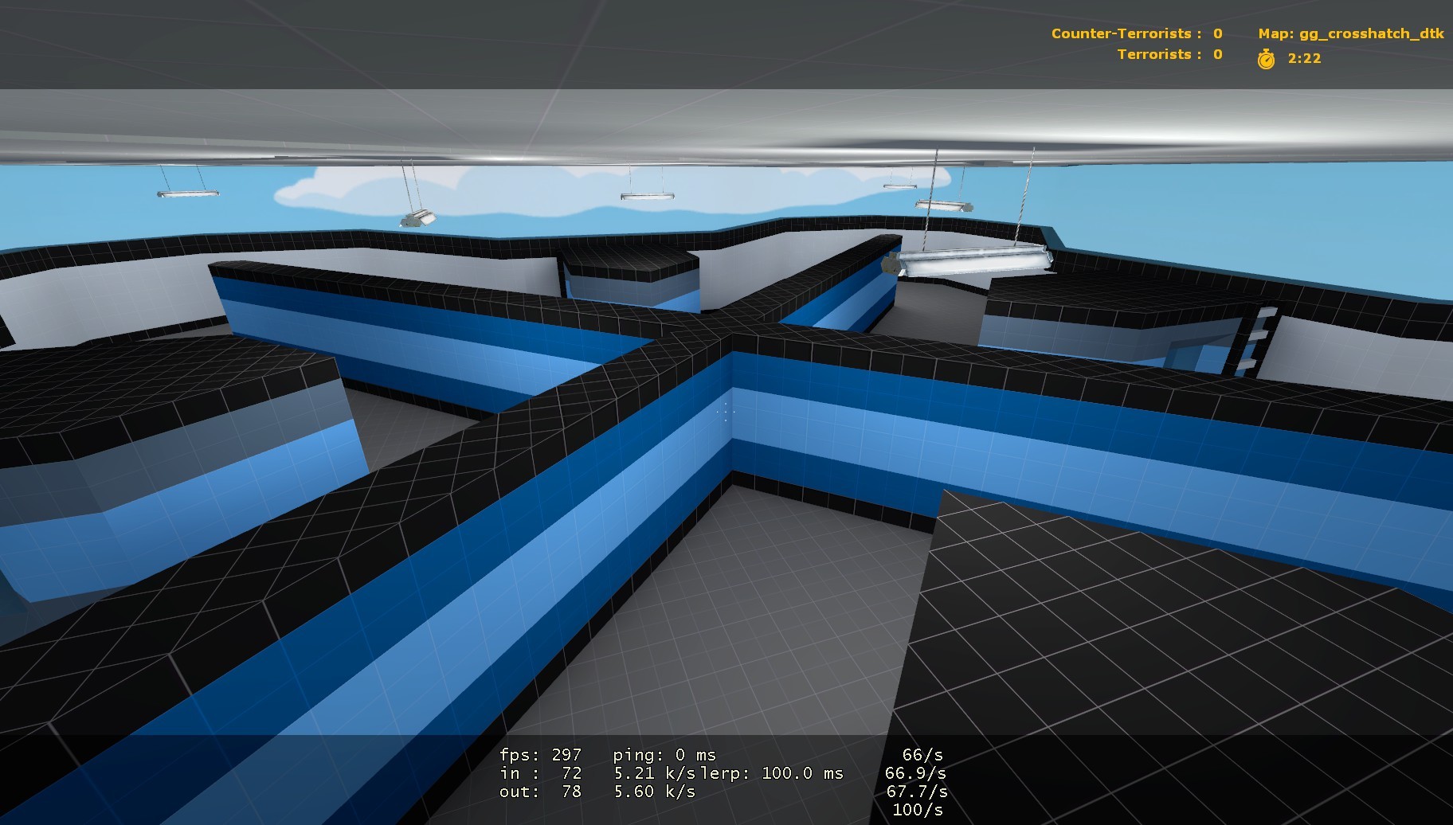The width and height of the screenshot is (1453, 825).
Task: Click the round timer stopwatch icon
Action: click(x=1266, y=58)
